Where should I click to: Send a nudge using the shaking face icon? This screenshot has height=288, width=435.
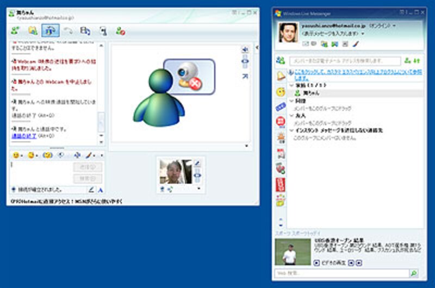48,155
